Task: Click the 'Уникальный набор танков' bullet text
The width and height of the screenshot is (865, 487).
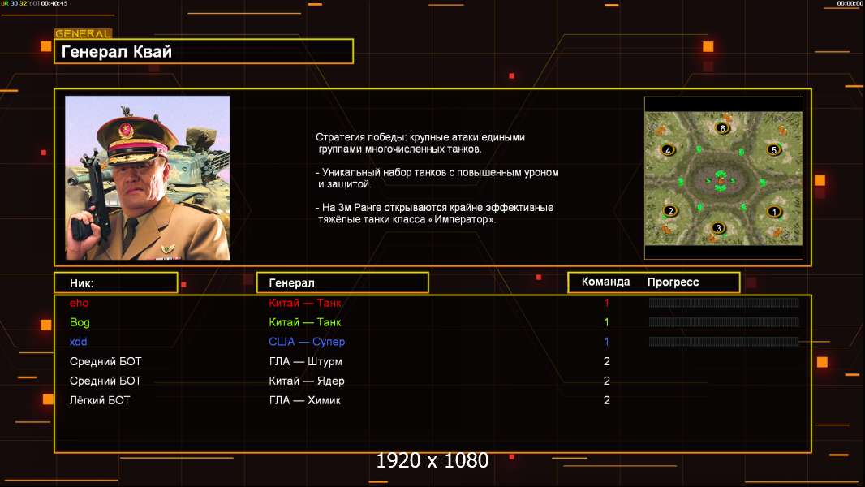Action: coord(437,178)
